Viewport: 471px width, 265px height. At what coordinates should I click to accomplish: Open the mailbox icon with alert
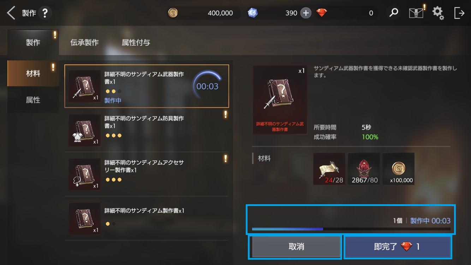click(x=416, y=13)
